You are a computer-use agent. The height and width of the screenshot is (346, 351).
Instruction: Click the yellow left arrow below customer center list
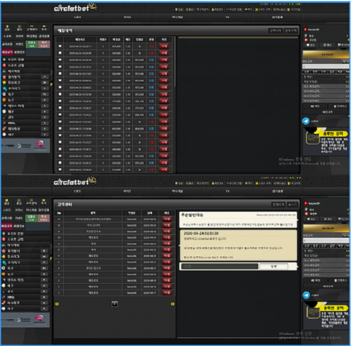point(57,303)
